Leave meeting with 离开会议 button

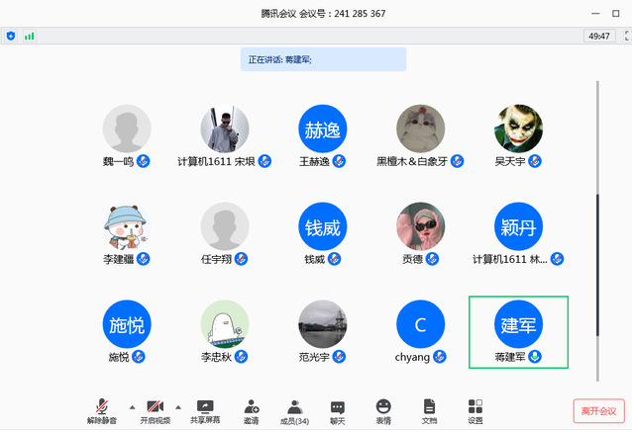[599, 411]
